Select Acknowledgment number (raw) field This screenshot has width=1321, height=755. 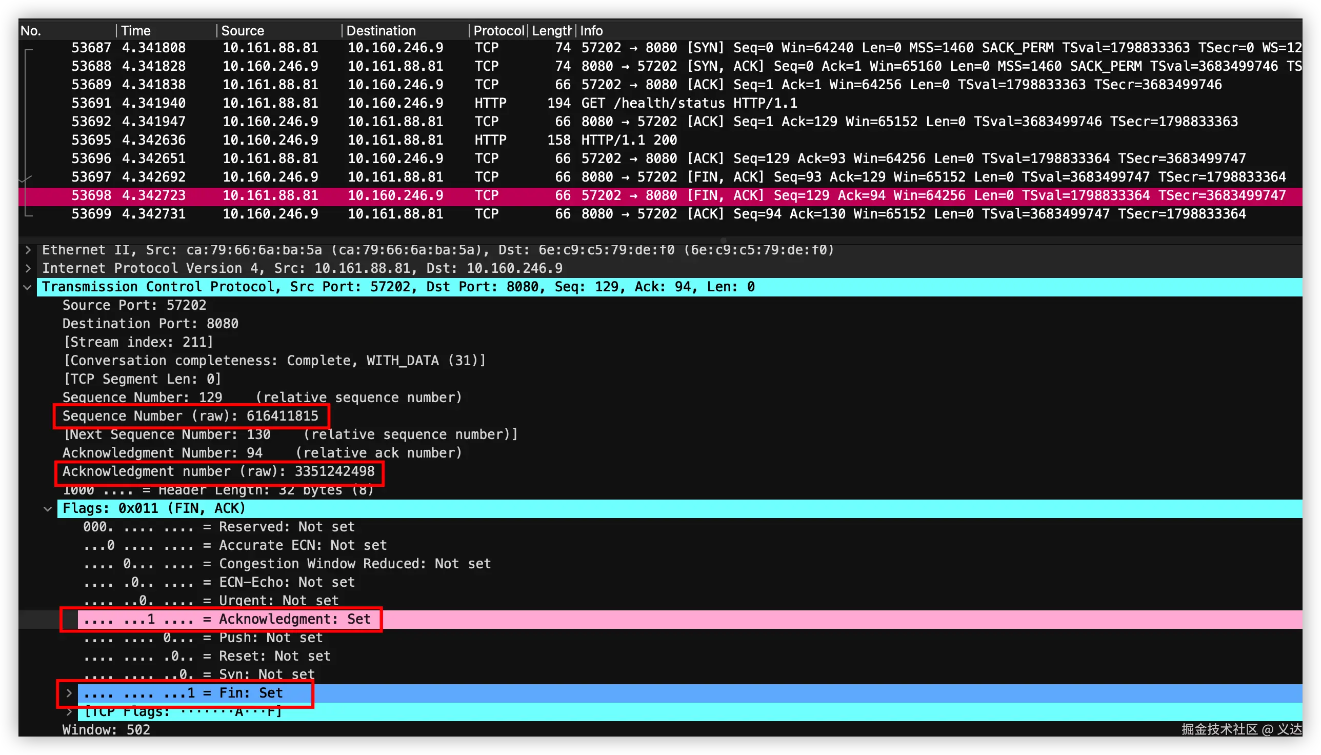[x=218, y=471]
